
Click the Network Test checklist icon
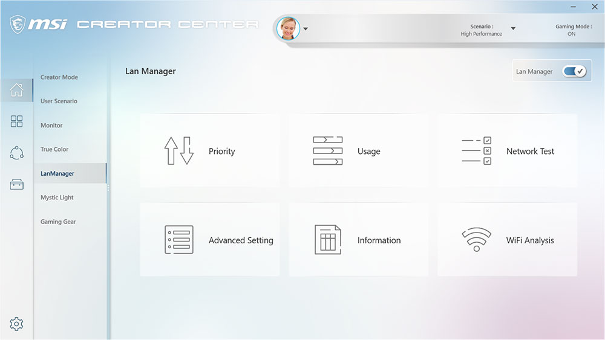(476, 151)
